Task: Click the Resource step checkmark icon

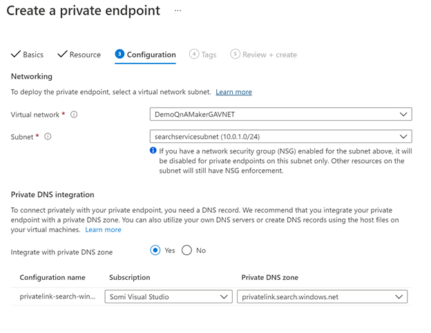Action: click(62, 55)
